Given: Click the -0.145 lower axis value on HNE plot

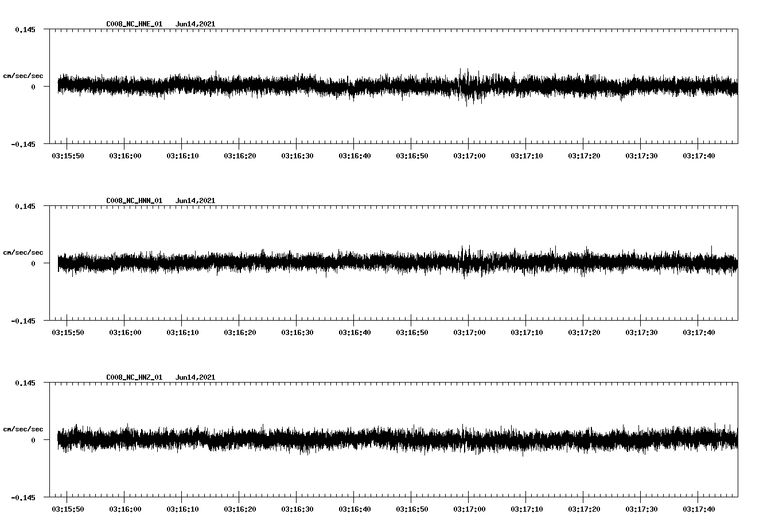Looking at the screenshot, I should click(x=23, y=144).
